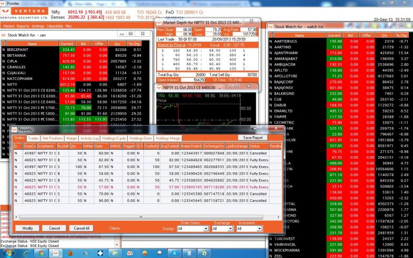Image resolution: width=413 pixels, height=258 pixels.
Task: Click the Ventura Securities logo
Action: tap(24, 13)
